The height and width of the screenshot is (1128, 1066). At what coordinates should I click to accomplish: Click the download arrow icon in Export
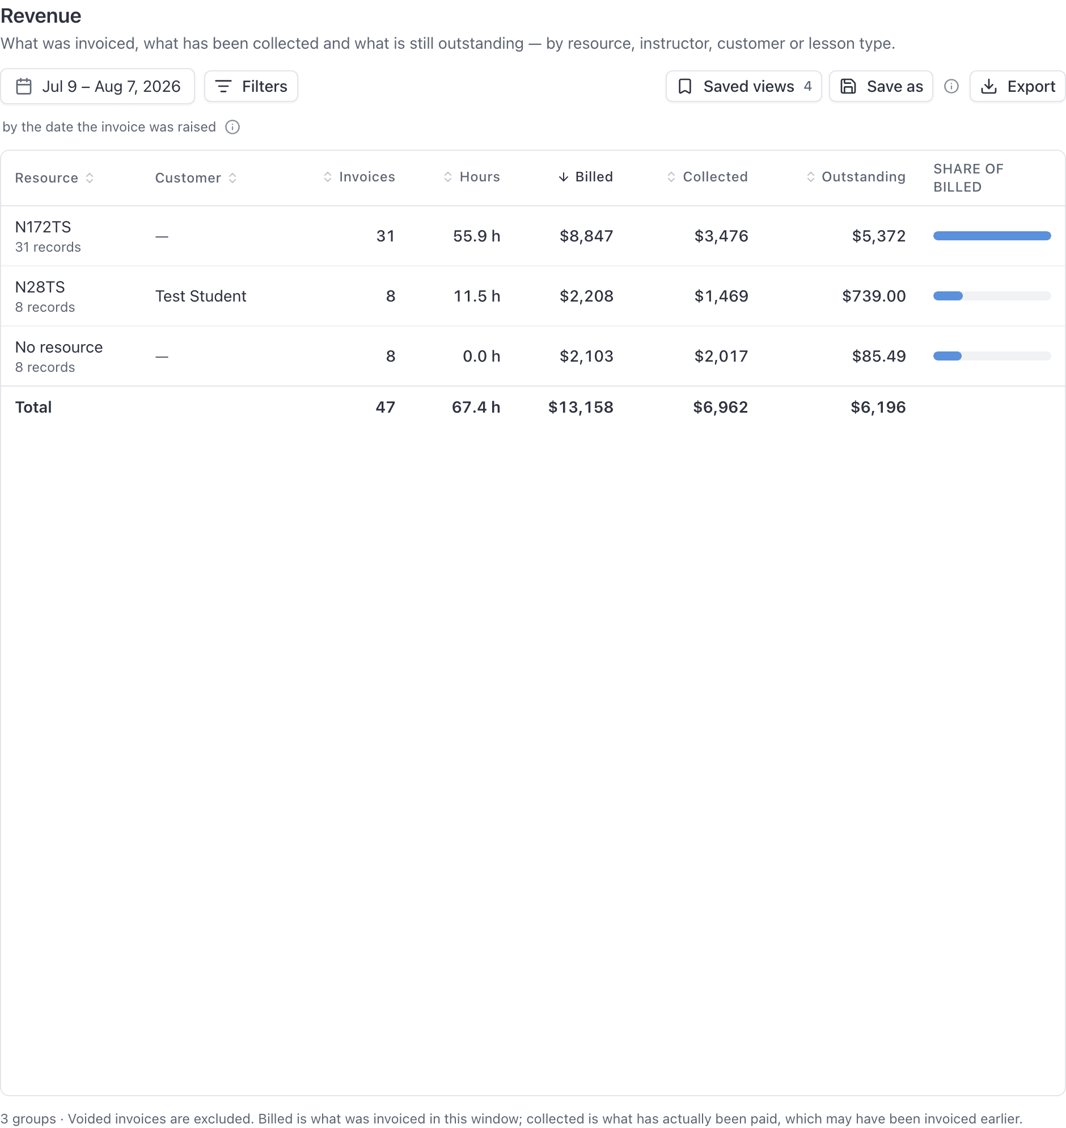989,86
